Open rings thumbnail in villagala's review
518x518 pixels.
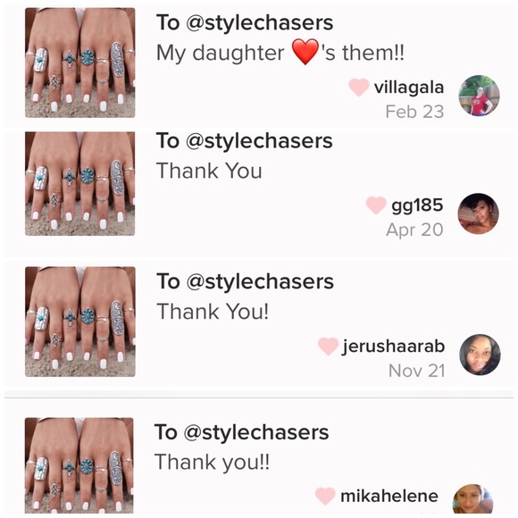click(x=80, y=63)
